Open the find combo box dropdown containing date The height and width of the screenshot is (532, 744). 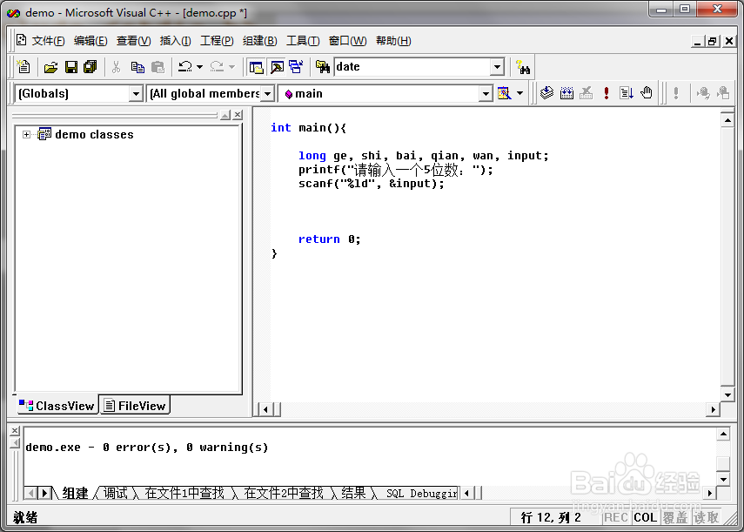[497, 67]
